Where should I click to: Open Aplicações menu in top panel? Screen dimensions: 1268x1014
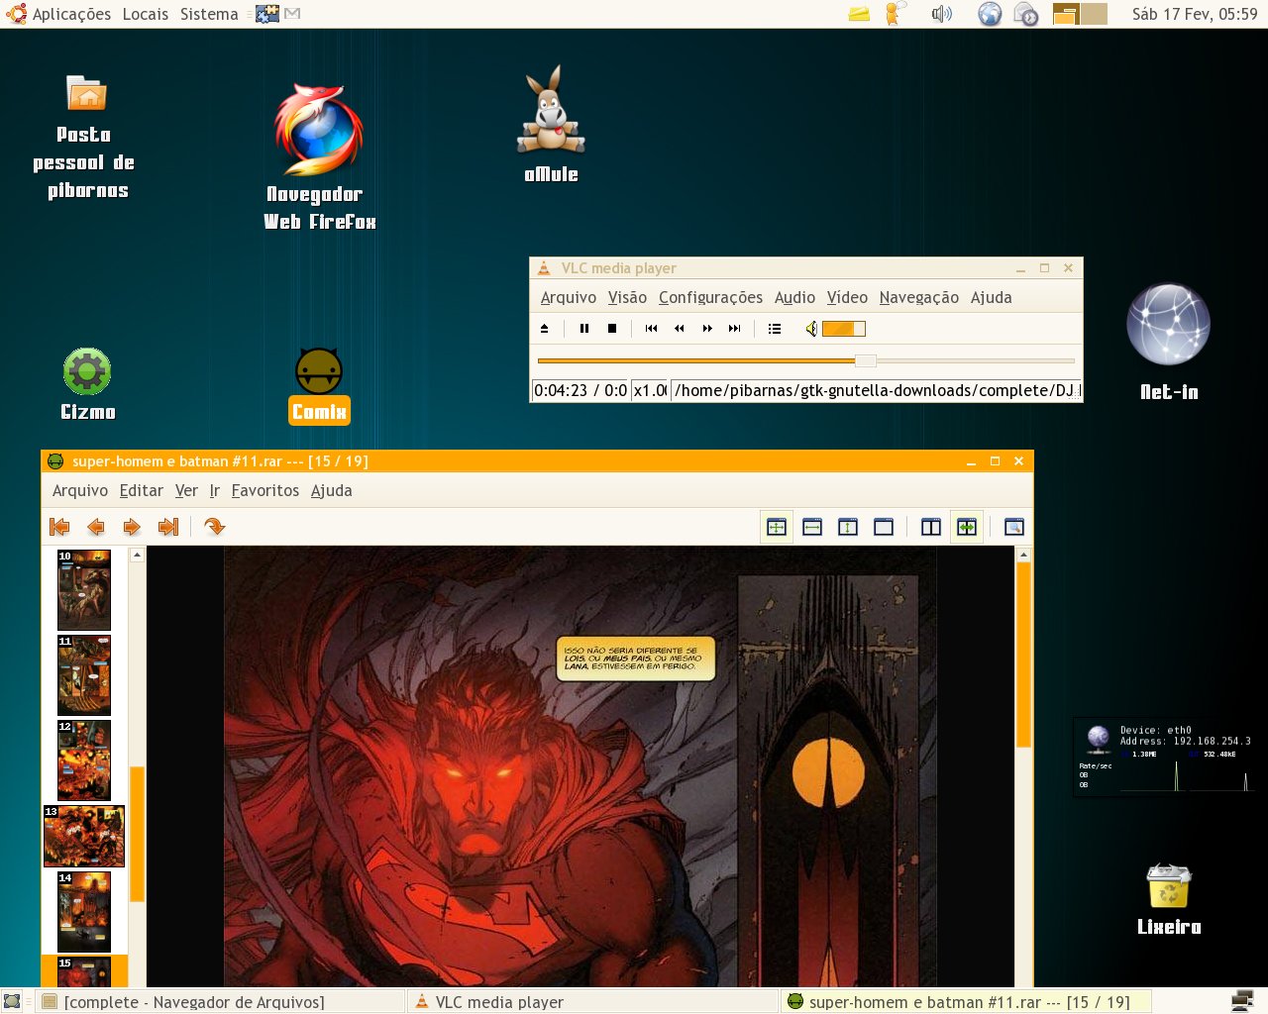[x=71, y=14]
